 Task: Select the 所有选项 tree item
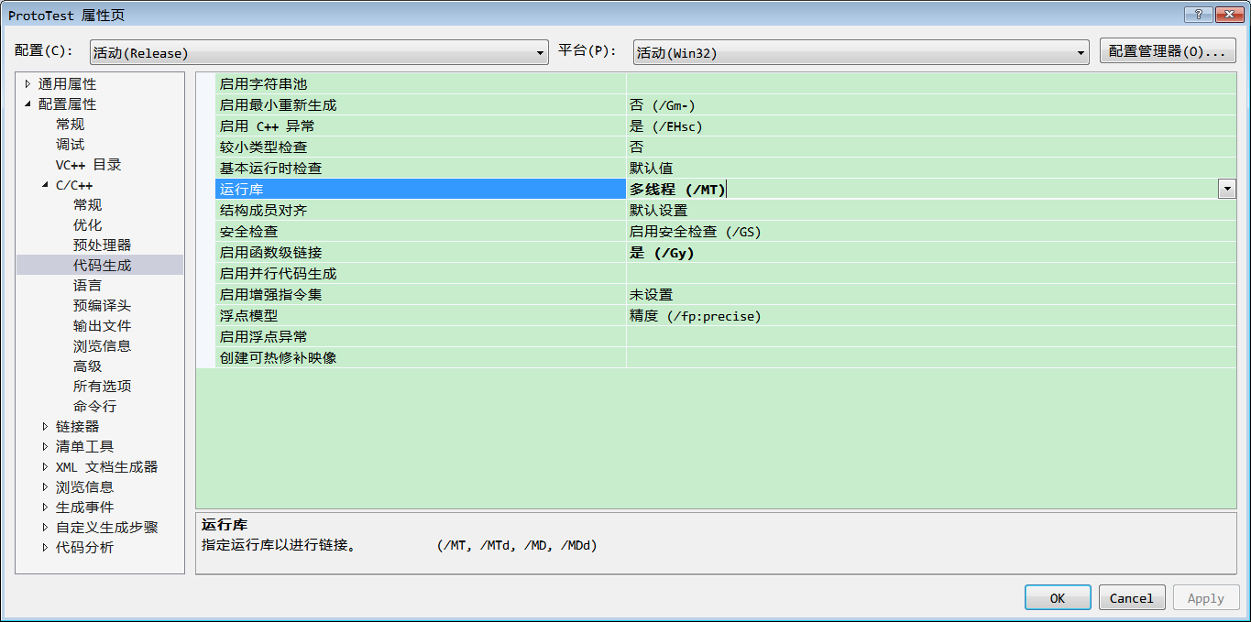coord(102,387)
